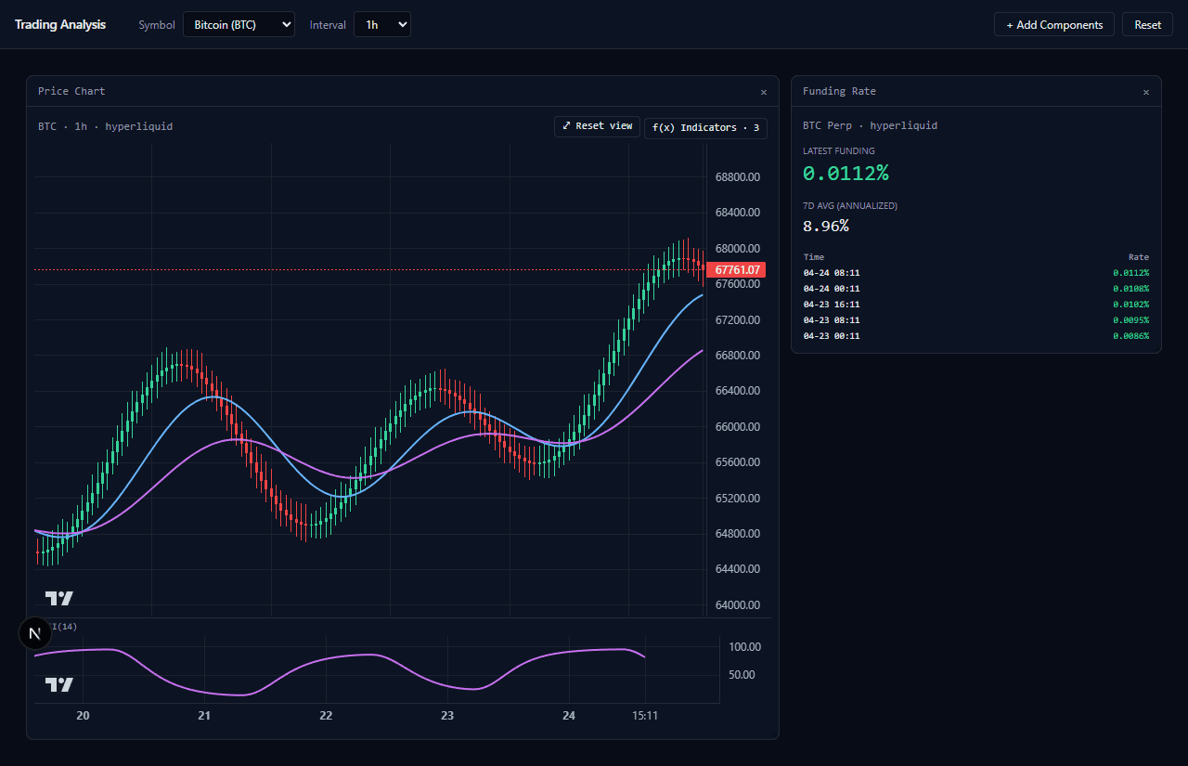This screenshot has height=766, width=1188.
Task: Open the Interval dropdown showing 1h
Action: click(x=382, y=25)
